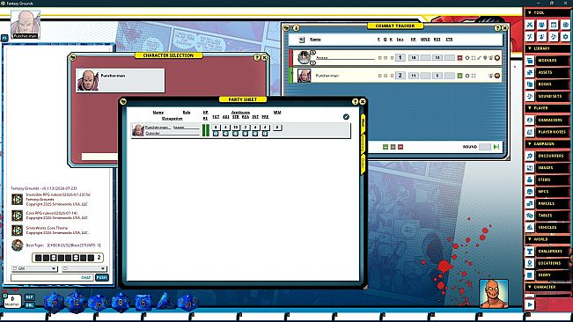Screen dimensions: 573x322
Task: Click the red button in Combat Tracker footer
Action: (x=400, y=147)
